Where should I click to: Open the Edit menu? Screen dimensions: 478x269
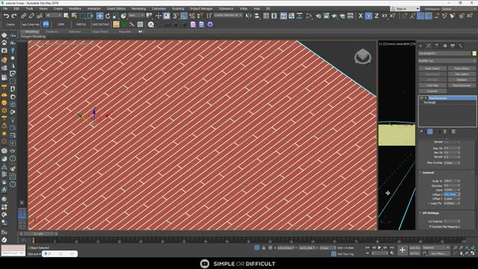(16, 9)
